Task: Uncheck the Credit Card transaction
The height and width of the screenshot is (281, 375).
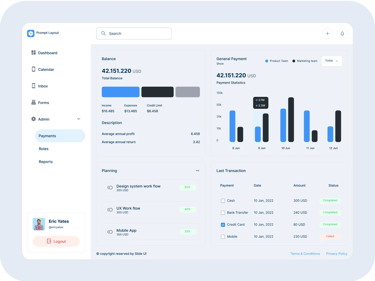Action: (x=223, y=225)
